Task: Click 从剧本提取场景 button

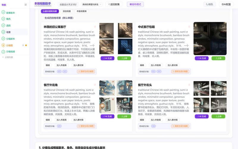Action: tap(50, 11)
